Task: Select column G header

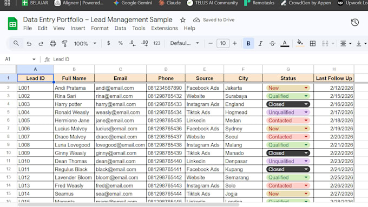Action: 288,69
